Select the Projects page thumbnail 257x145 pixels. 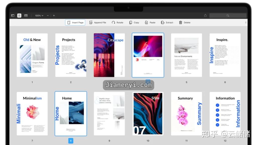click(71, 55)
